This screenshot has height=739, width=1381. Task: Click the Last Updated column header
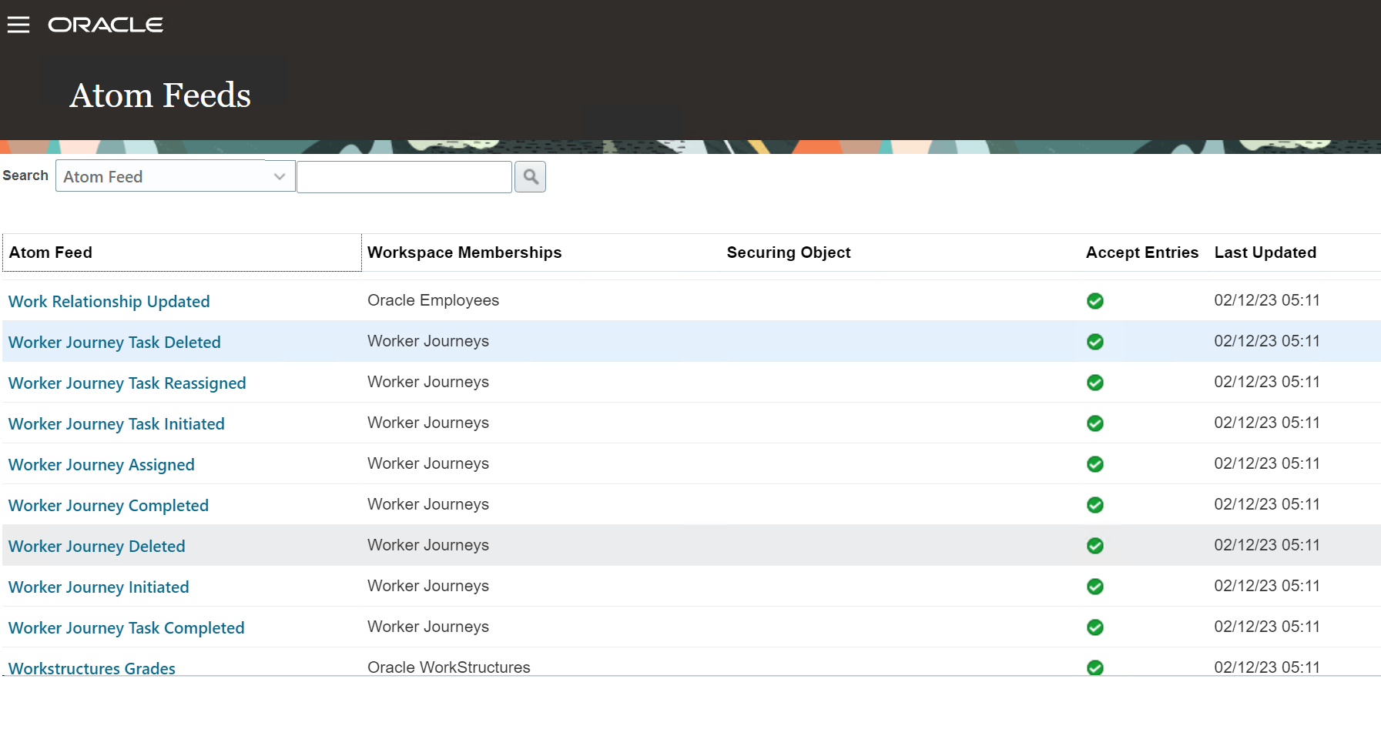point(1265,252)
